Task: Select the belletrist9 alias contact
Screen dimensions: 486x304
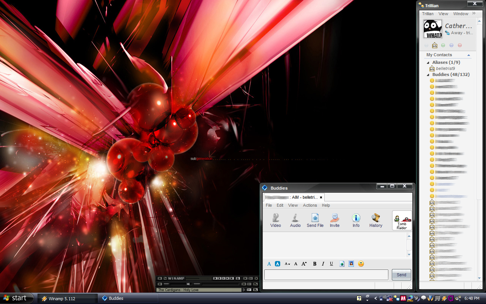Action: point(445,68)
